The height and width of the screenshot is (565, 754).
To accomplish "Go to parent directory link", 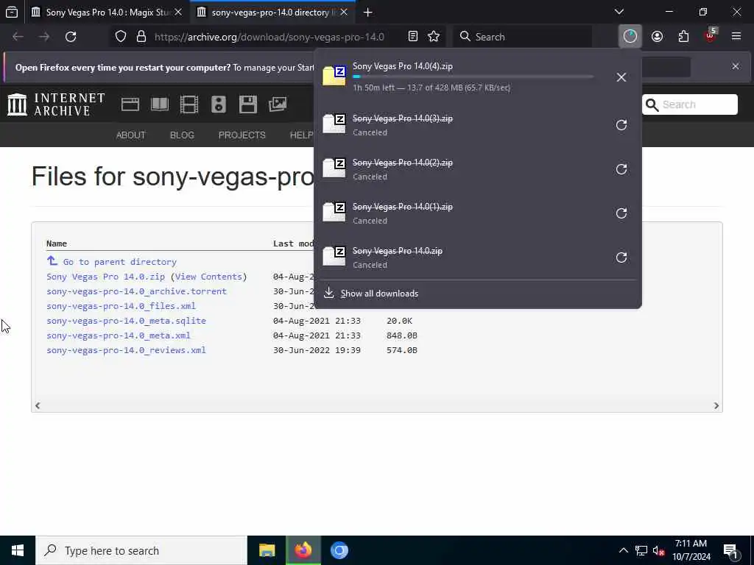I will (x=120, y=262).
